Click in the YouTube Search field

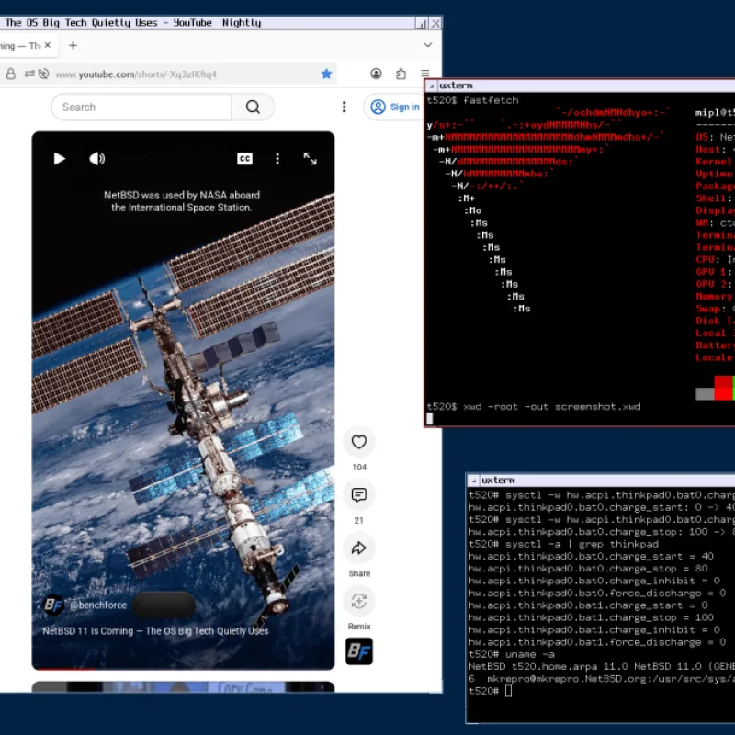[x=141, y=107]
